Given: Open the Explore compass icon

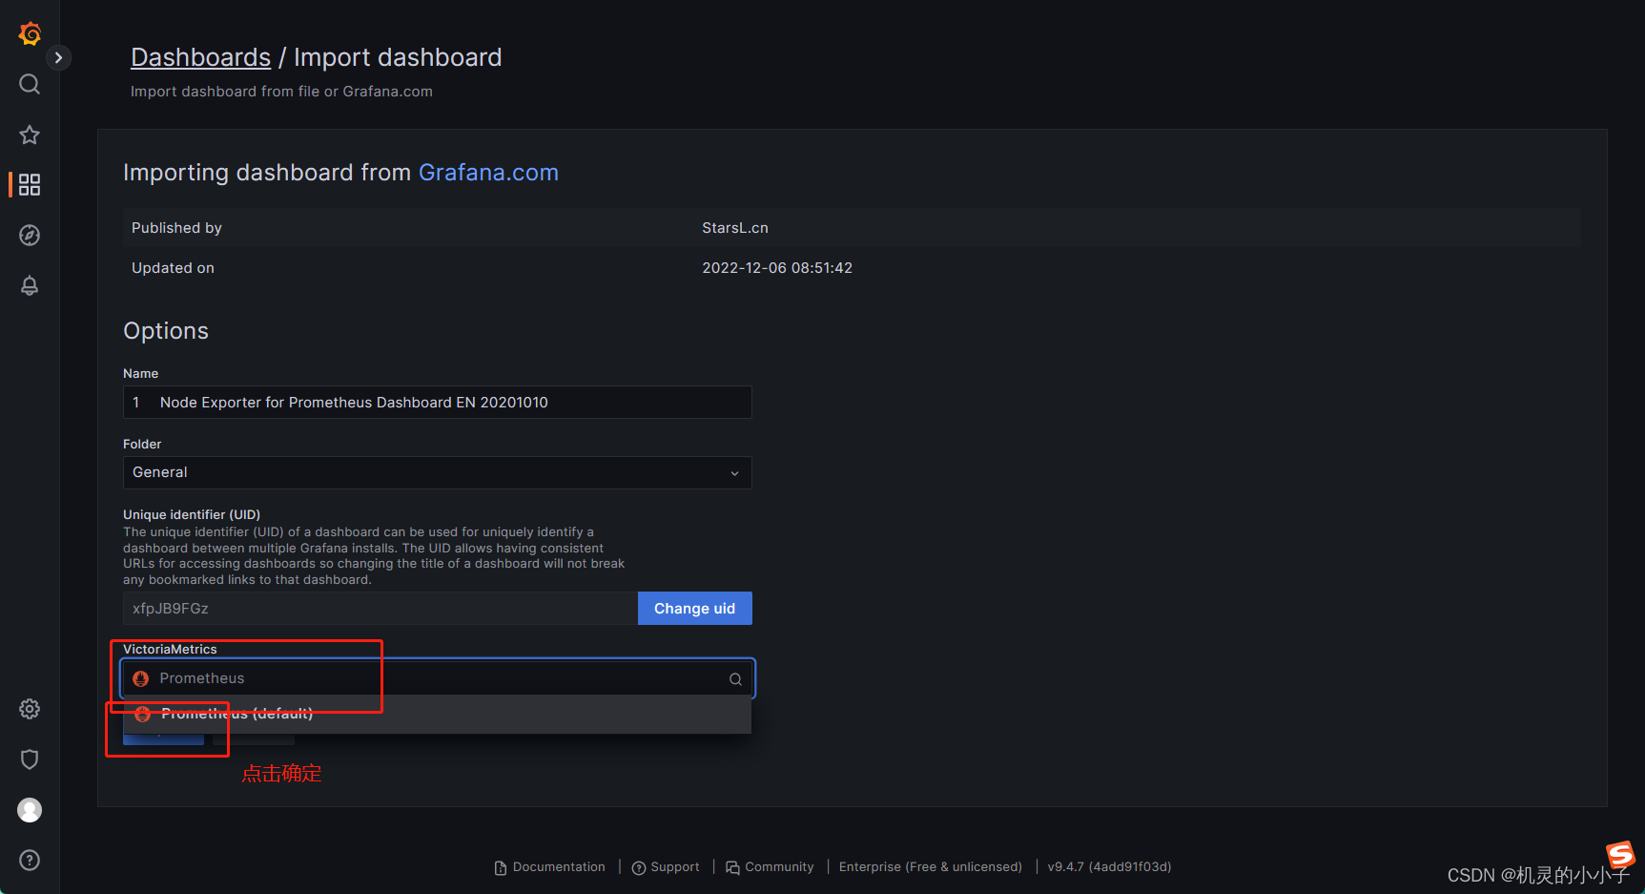Looking at the screenshot, I should point(30,235).
